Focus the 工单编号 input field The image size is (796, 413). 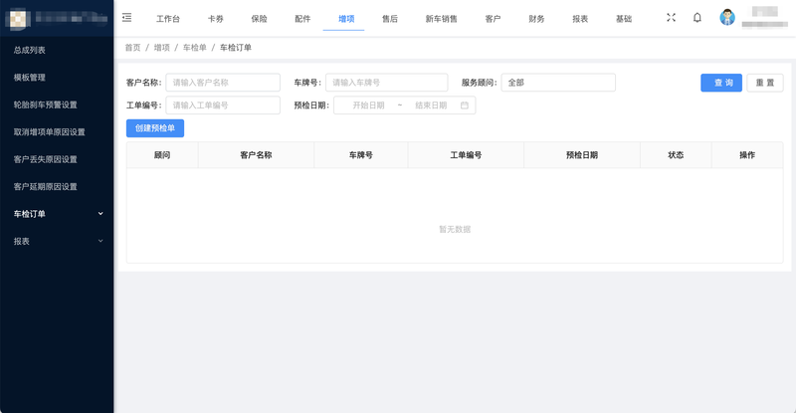click(223, 104)
